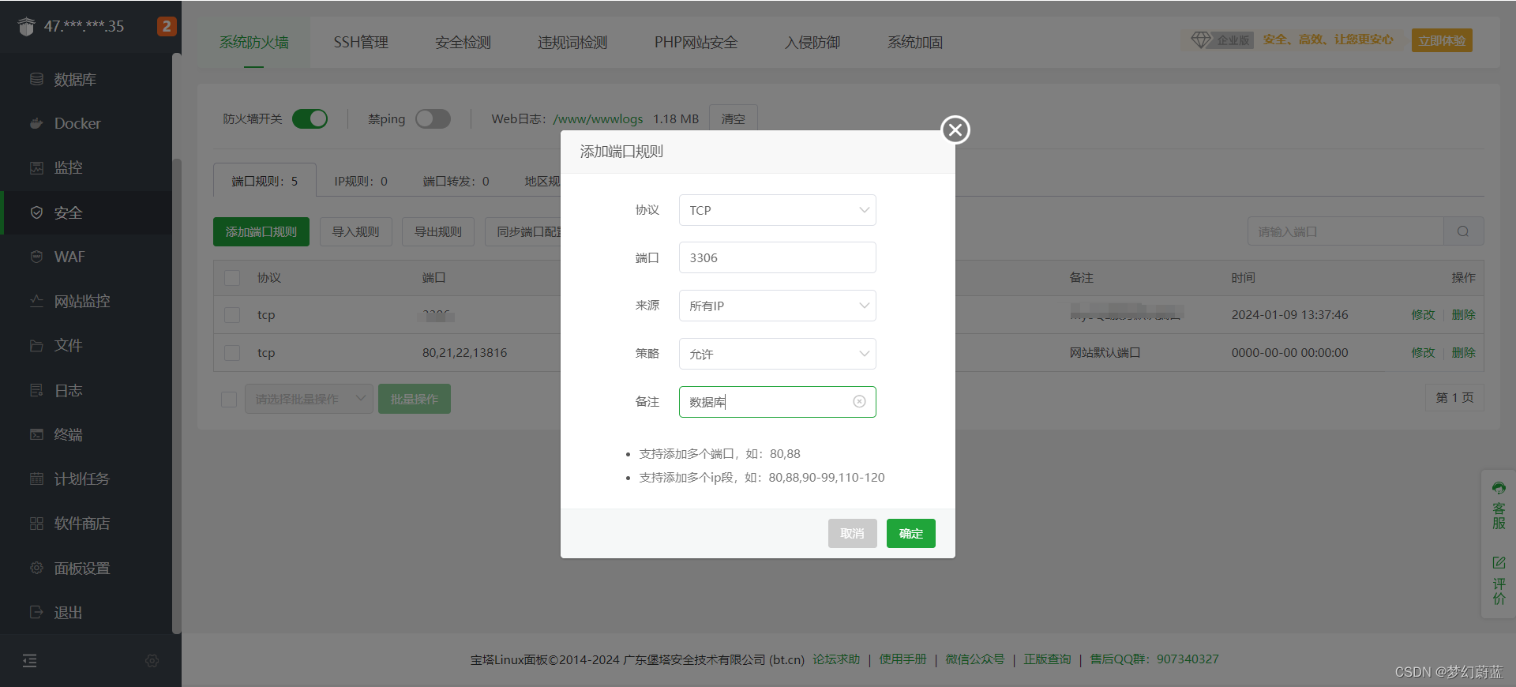Confirm the new port rule
Image resolution: width=1516 pixels, height=687 pixels.
coord(911,533)
